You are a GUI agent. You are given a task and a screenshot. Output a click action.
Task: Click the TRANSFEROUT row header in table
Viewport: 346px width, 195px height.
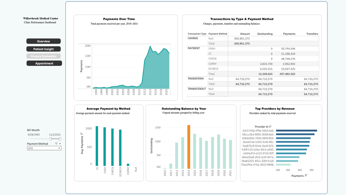click(x=197, y=89)
